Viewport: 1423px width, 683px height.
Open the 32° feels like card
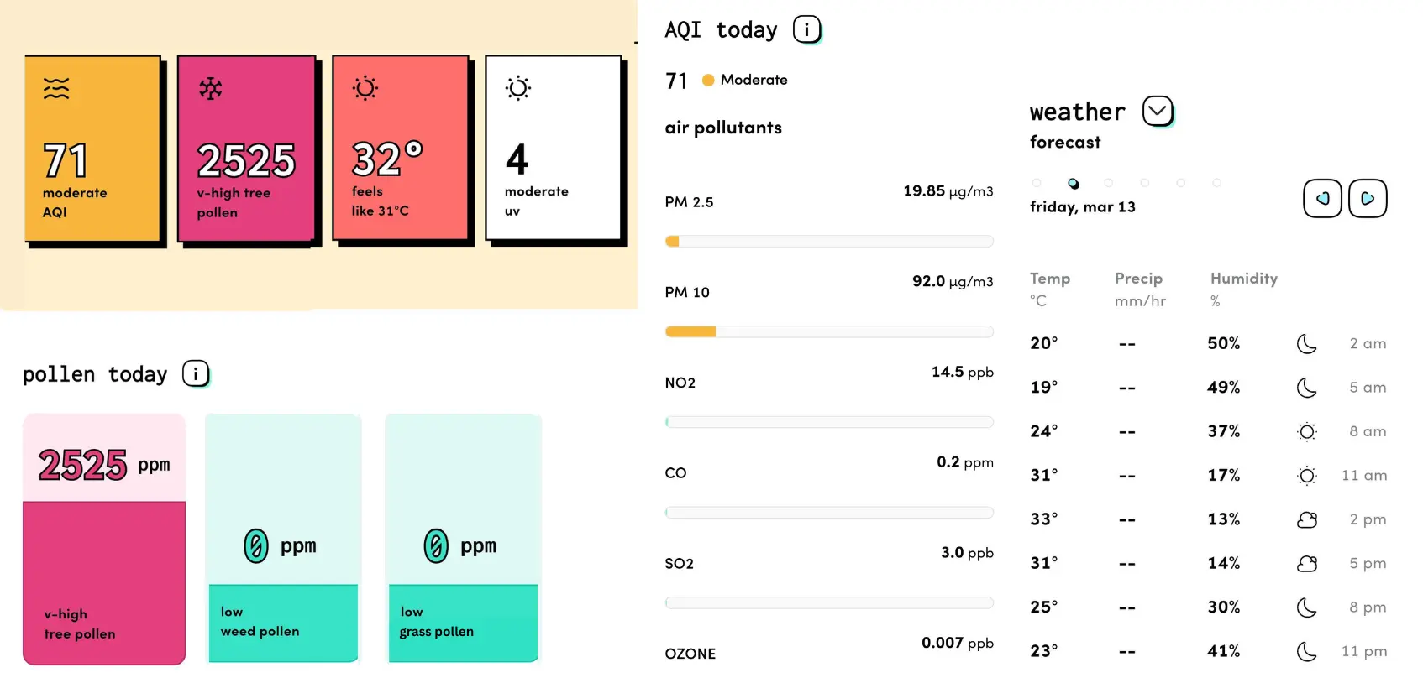(x=402, y=151)
